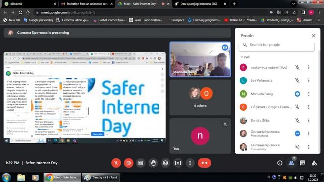Screen dimensions: 324x182
Task: Click the camera permission icon in address bar
Action: (271, 12)
